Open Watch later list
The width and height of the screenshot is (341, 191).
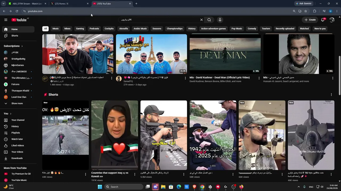tap(18, 139)
